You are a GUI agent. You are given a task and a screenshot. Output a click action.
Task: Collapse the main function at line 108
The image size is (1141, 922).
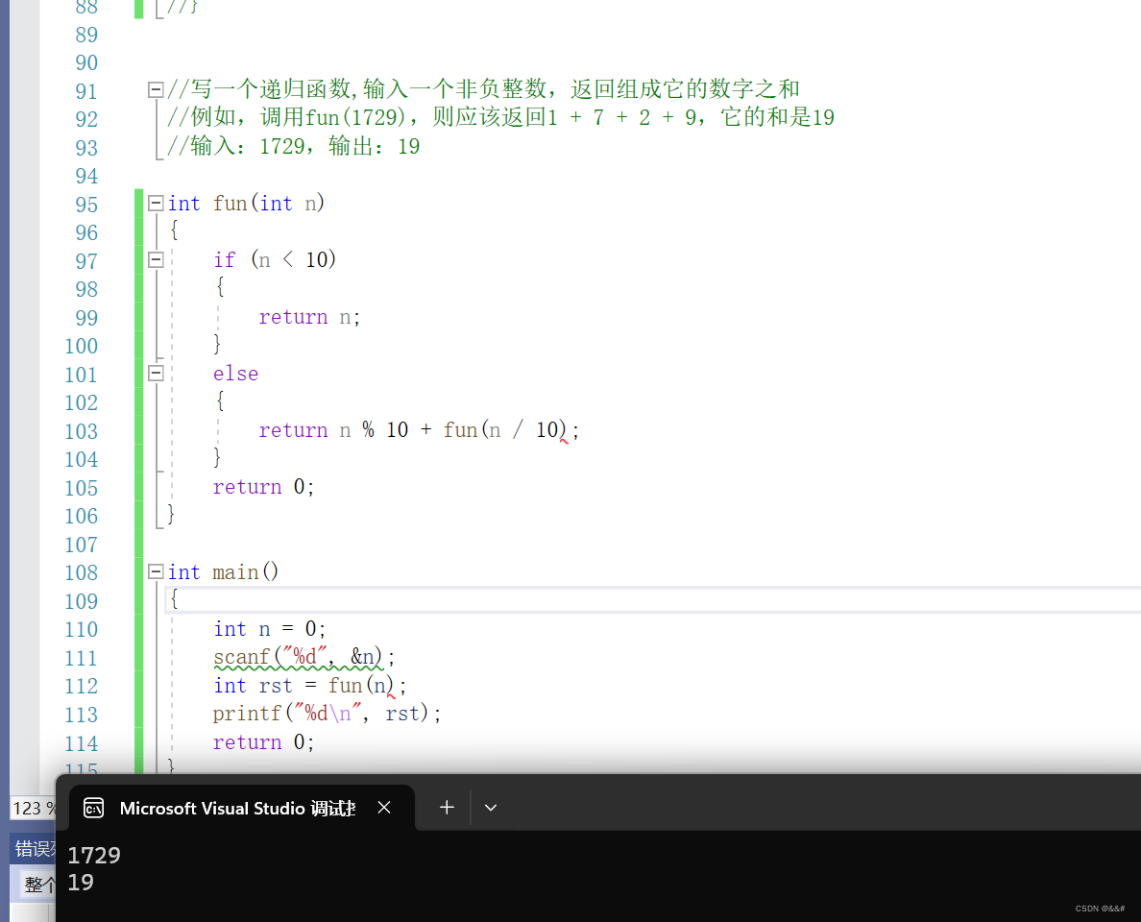coord(155,572)
